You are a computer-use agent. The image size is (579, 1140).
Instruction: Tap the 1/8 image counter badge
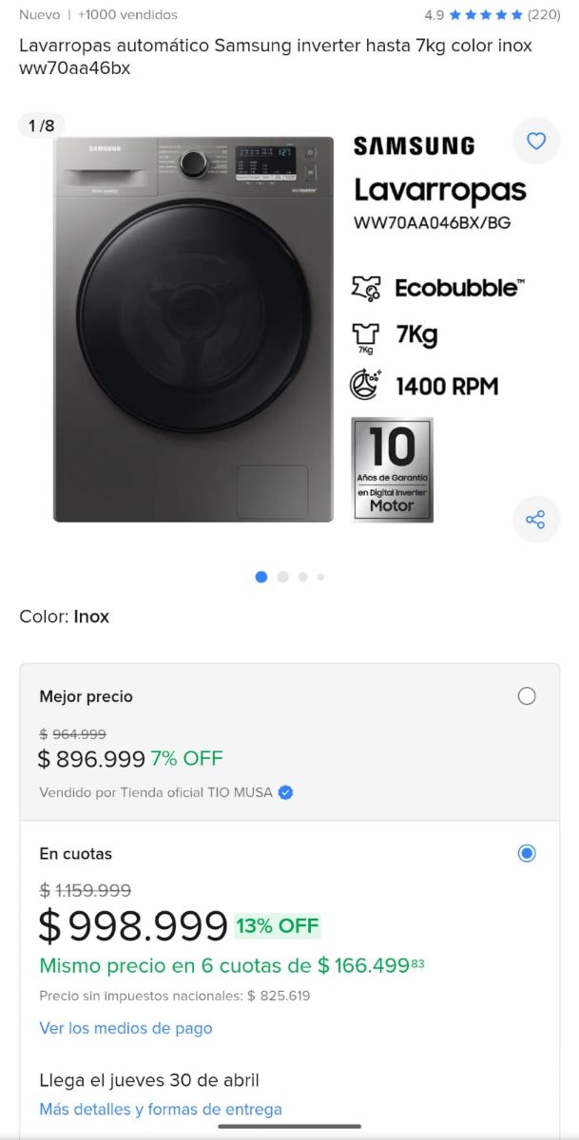click(42, 125)
